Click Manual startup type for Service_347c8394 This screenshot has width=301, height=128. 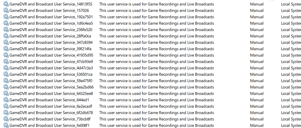pos(257,42)
